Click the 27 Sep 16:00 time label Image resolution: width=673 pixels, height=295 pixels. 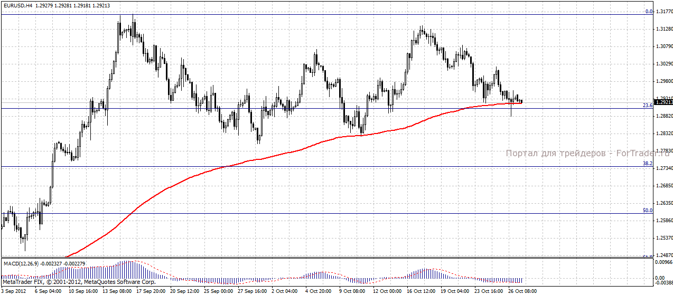(253, 291)
